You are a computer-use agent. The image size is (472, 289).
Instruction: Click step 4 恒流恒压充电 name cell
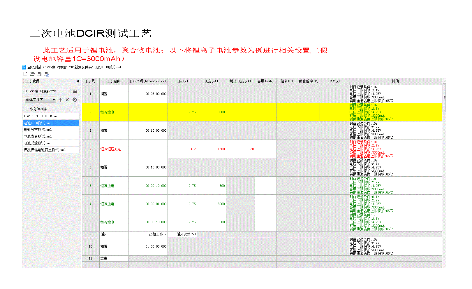click(114, 149)
